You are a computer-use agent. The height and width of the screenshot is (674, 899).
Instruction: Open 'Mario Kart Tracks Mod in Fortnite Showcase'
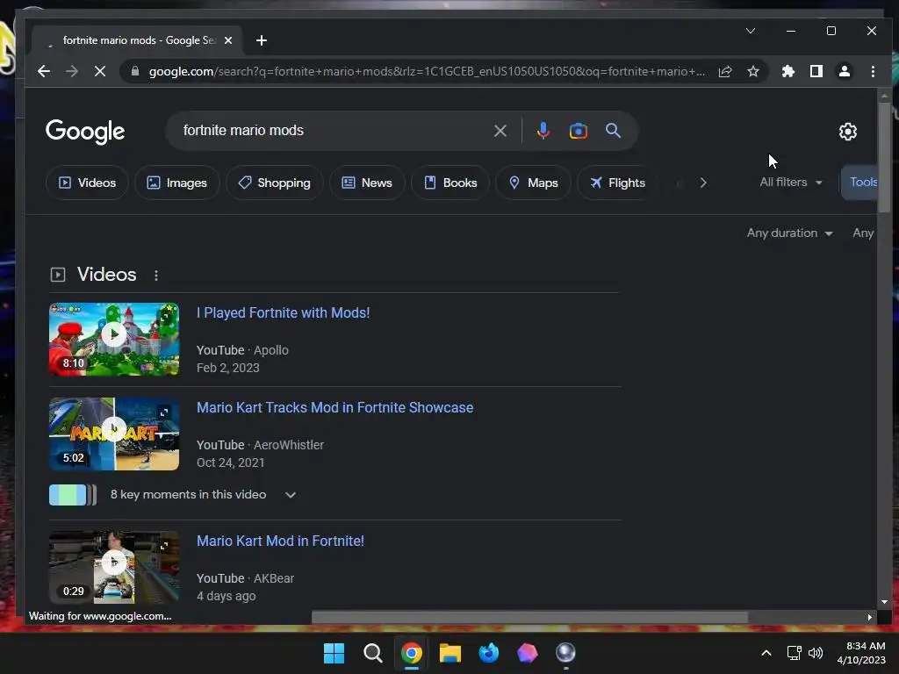pos(334,407)
